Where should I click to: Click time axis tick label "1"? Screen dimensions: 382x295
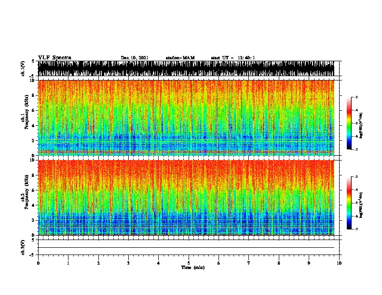point(68,263)
